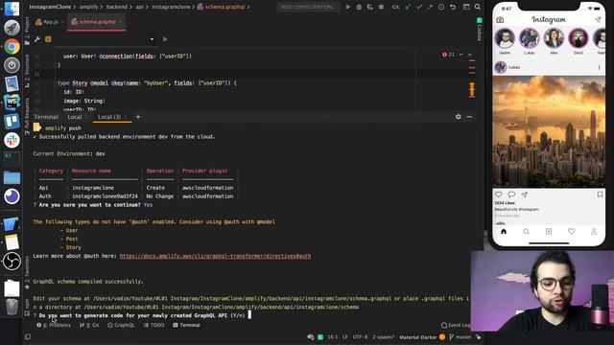The width and height of the screenshot is (614, 345).
Task: Open the GraphQL tool window tab
Action: click(x=121, y=325)
